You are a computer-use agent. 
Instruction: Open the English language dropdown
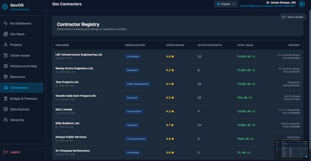pos(226,4)
